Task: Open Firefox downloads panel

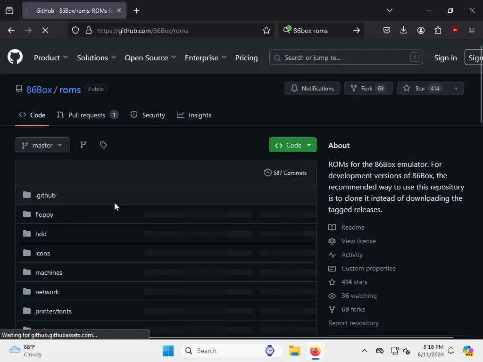Action: click(x=404, y=30)
